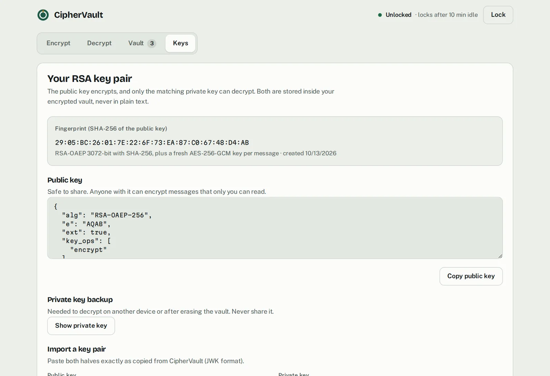550x376 pixels.
Task: Click the 'Private key backup' heading
Action: click(80, 300)
